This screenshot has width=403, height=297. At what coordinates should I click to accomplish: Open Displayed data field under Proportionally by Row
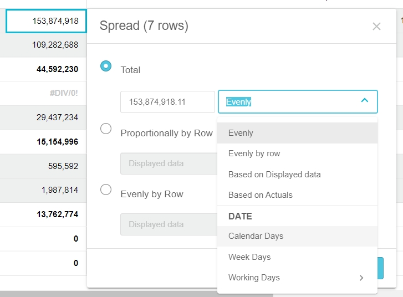pos(167,163)
